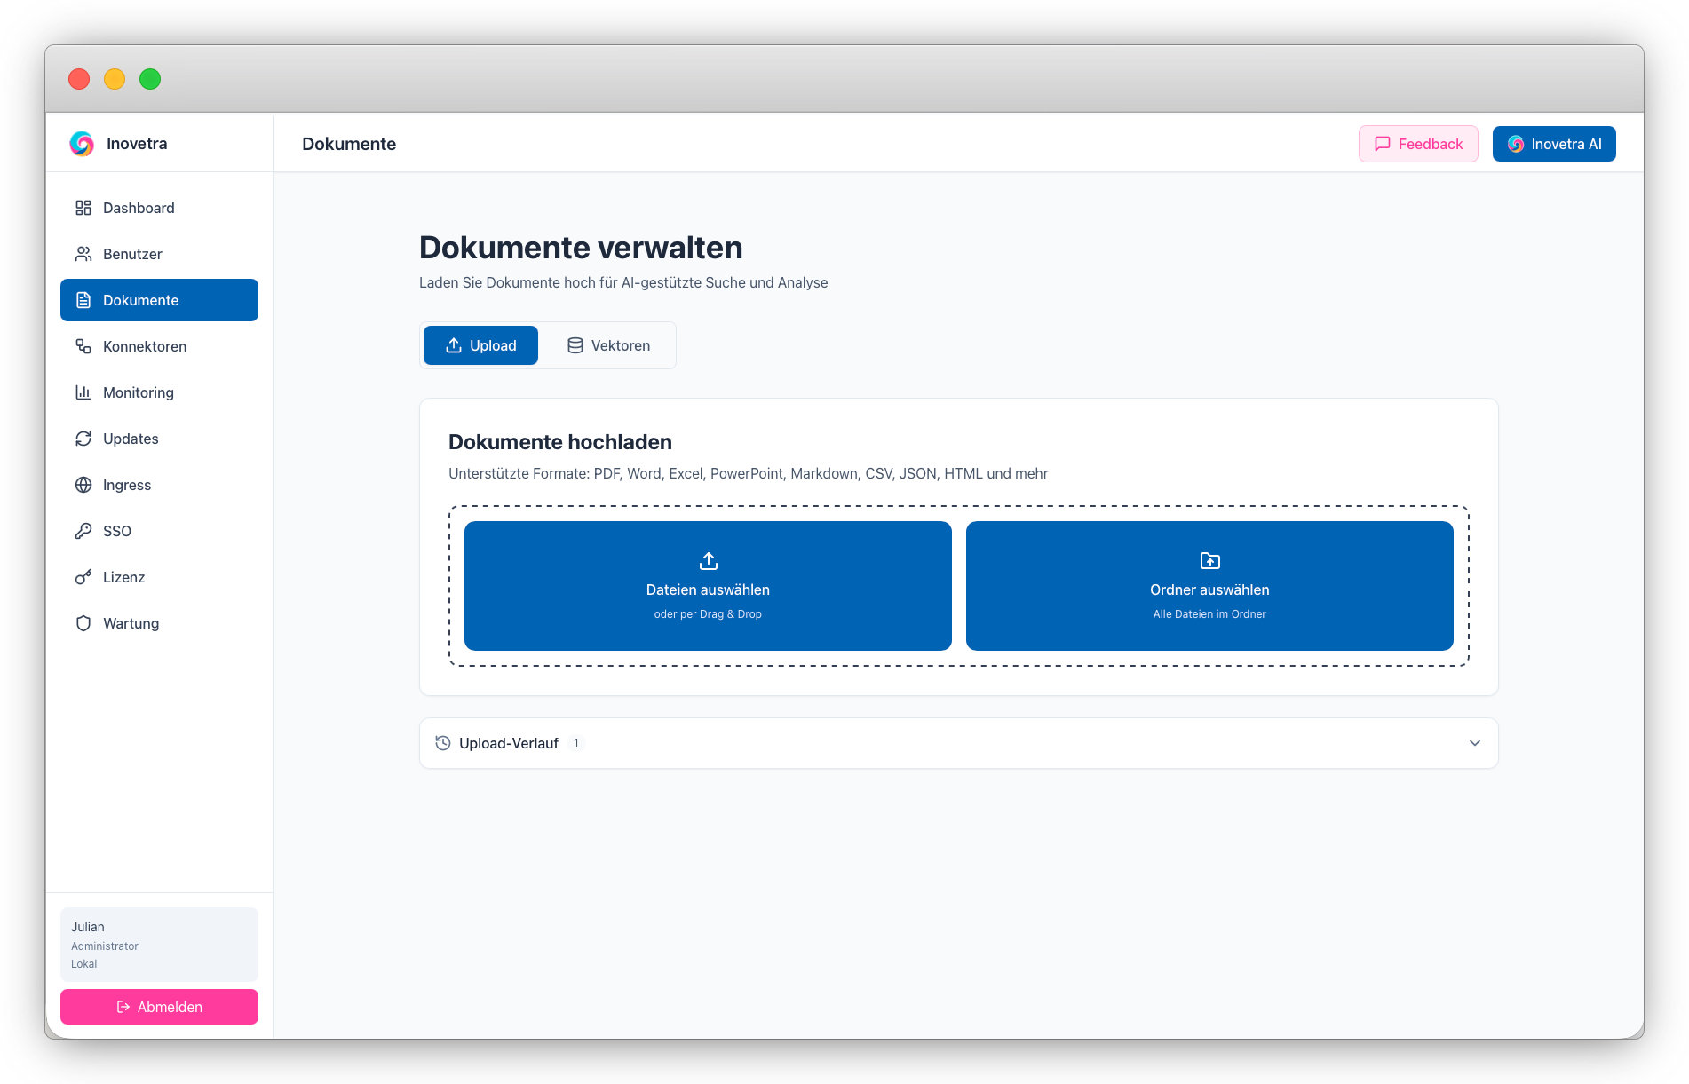Viewport: 1689px width, 1084px height.
Task: Click the Updates refresh icon
Action: tap(83, 439)
